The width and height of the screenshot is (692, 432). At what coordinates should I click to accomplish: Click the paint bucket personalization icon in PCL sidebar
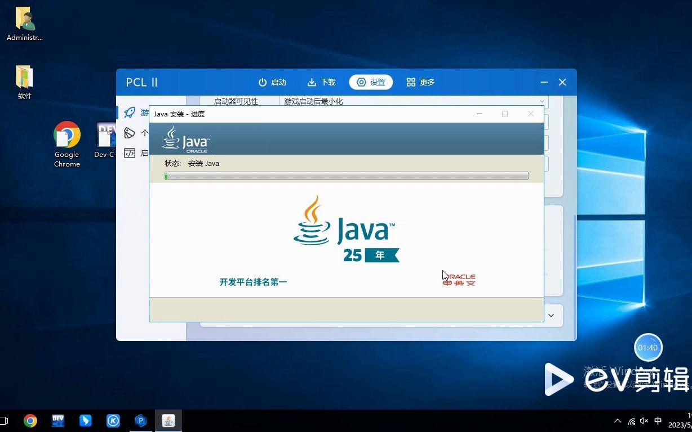(130, 133)
